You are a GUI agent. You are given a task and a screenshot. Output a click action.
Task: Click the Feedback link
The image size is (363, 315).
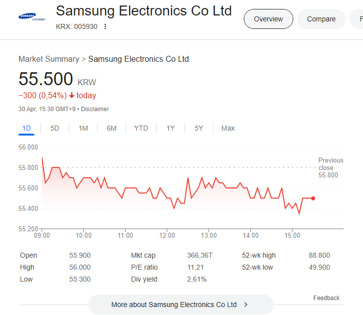327,298
